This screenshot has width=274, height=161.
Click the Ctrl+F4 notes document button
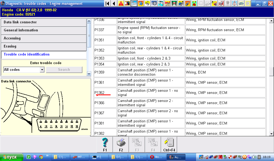169,145
